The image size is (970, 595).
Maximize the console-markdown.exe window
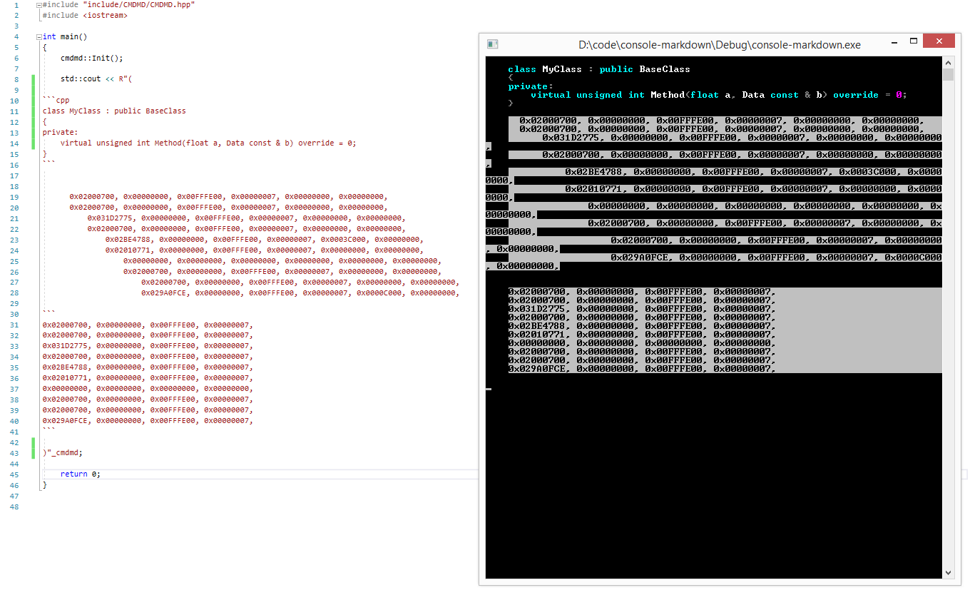[913, 41]
